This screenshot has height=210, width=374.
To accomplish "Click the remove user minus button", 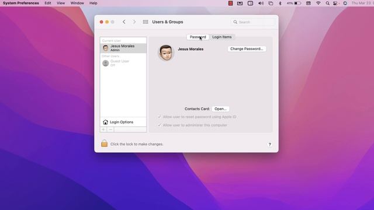I will pos(110,129).
